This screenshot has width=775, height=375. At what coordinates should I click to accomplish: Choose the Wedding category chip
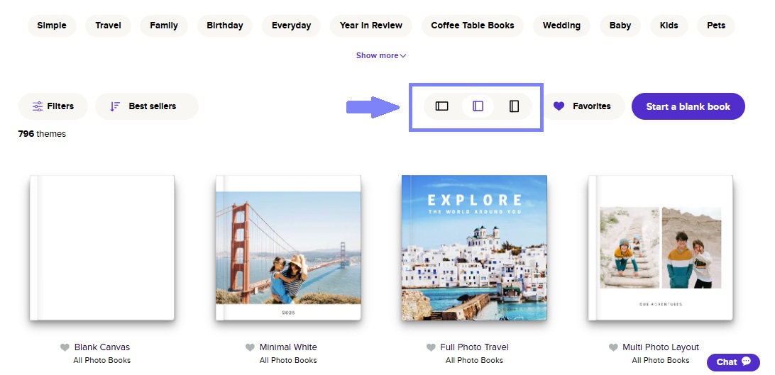561,26
